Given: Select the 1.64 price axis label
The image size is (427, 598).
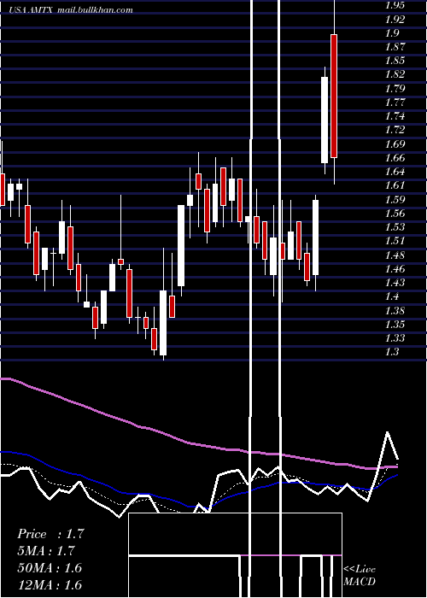Looking at the screenshot, I should pos(395,172).
